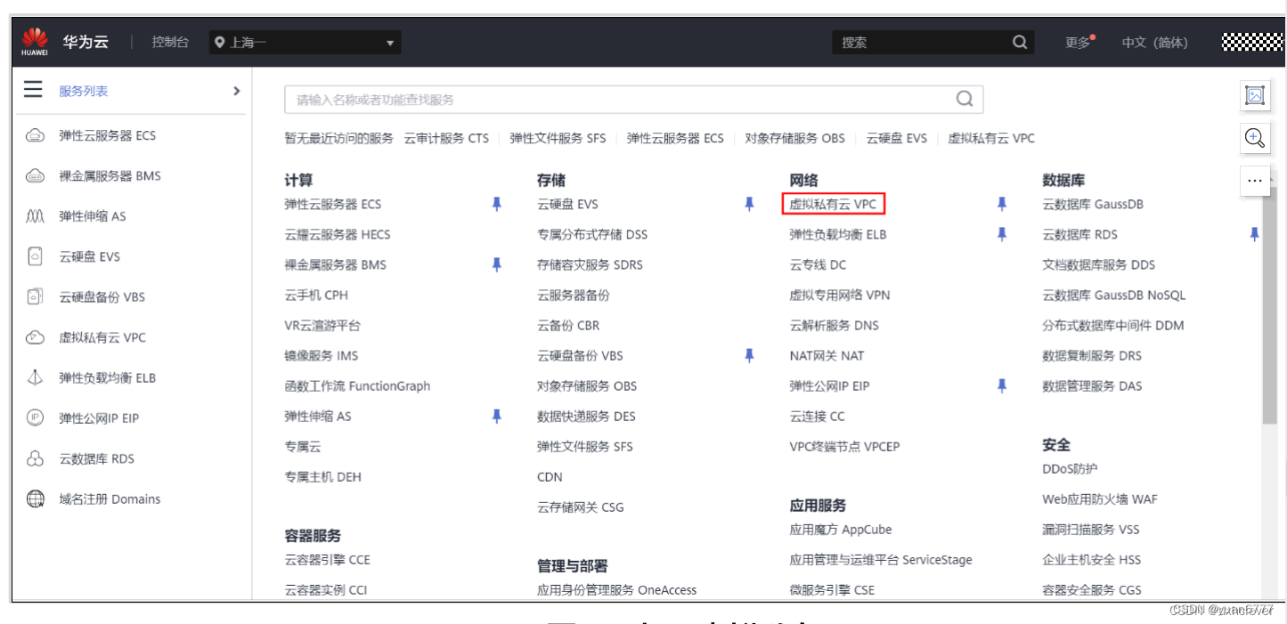Click the VBS disk backup sidebar icon
The height and width of the screenshot is (624, 1287).
coord(35,296)
